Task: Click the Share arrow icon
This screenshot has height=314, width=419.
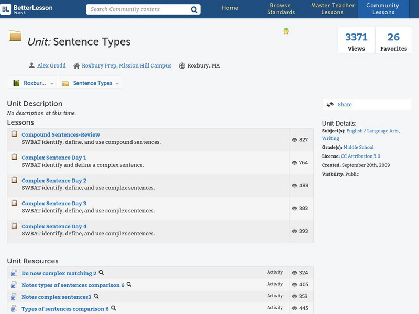Action: coord(330,105)
